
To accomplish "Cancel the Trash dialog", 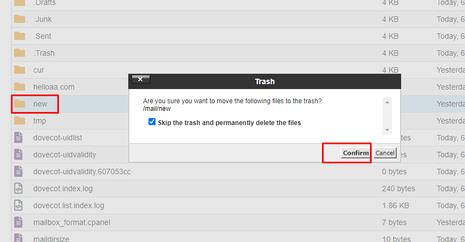I will 385,153.
